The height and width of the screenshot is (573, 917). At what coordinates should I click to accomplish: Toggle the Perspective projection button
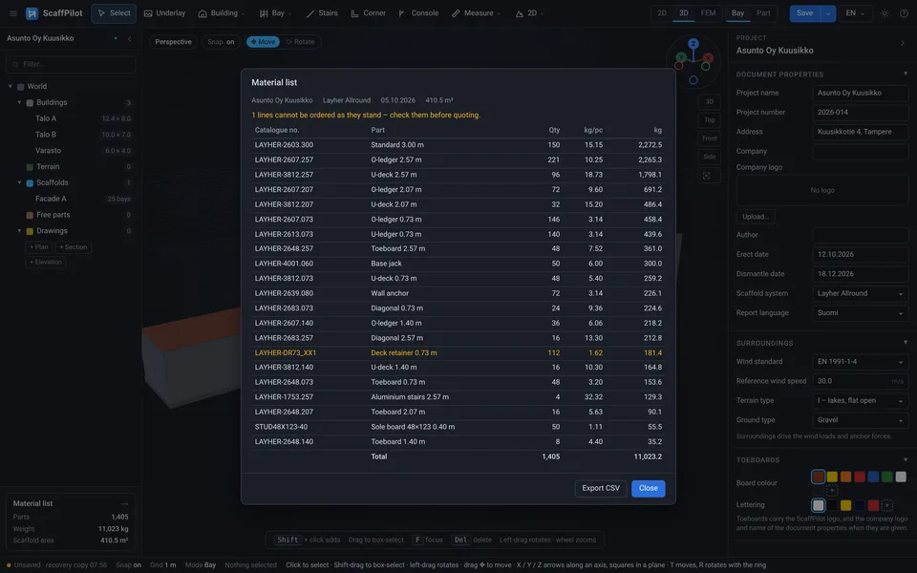click(173, 42)
